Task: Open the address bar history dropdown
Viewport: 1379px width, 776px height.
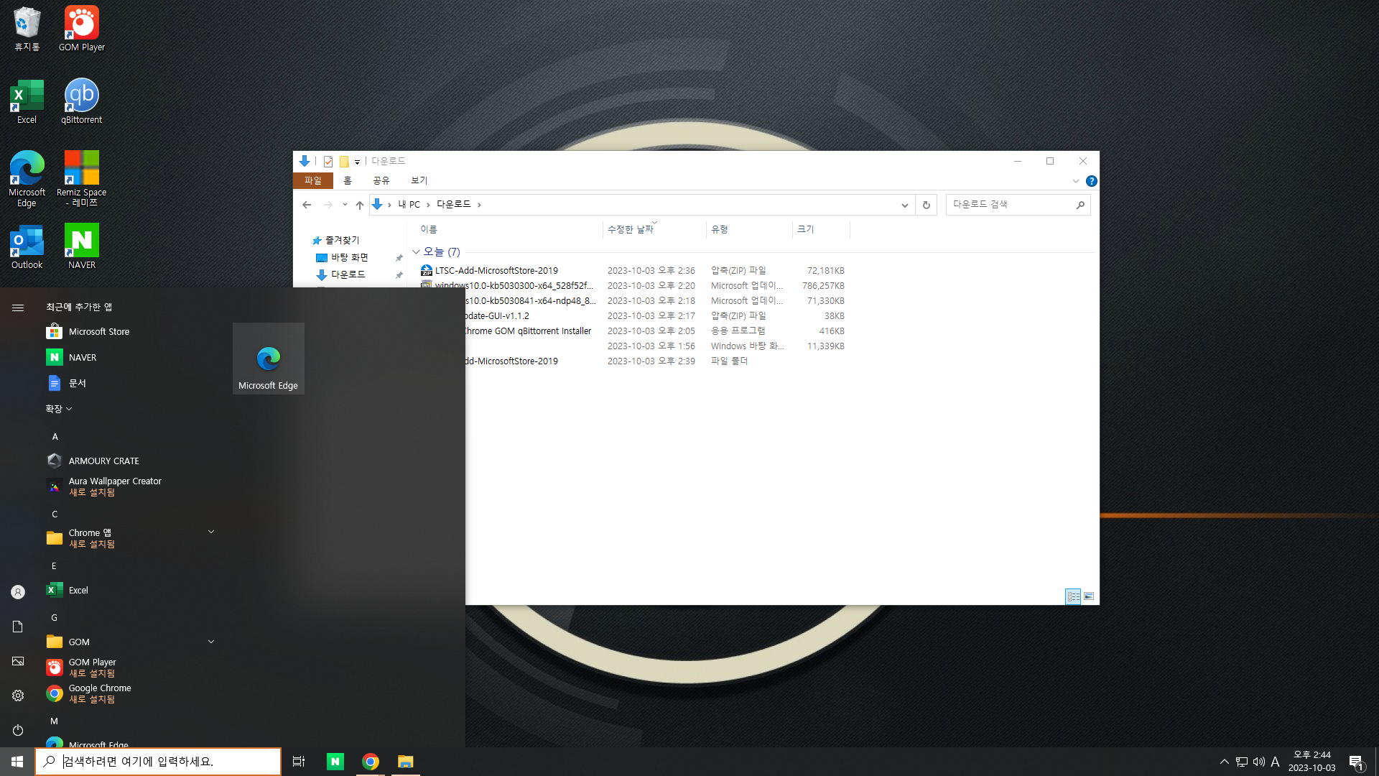Action: [x=904, y=205]
